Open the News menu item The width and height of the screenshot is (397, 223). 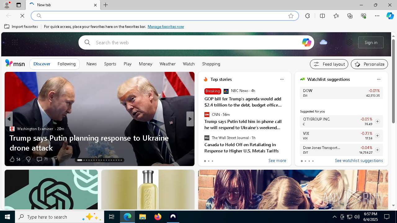point(91,64)
